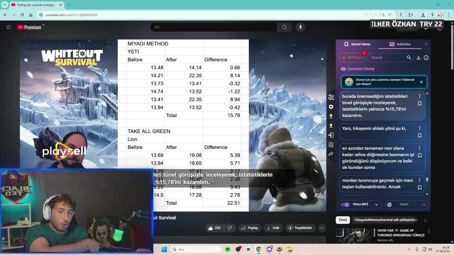This screenshot has height=255, width=454.
Task: Show hidden system tray icons chevron
Action: pyautogui.click(x=409, y=249)
